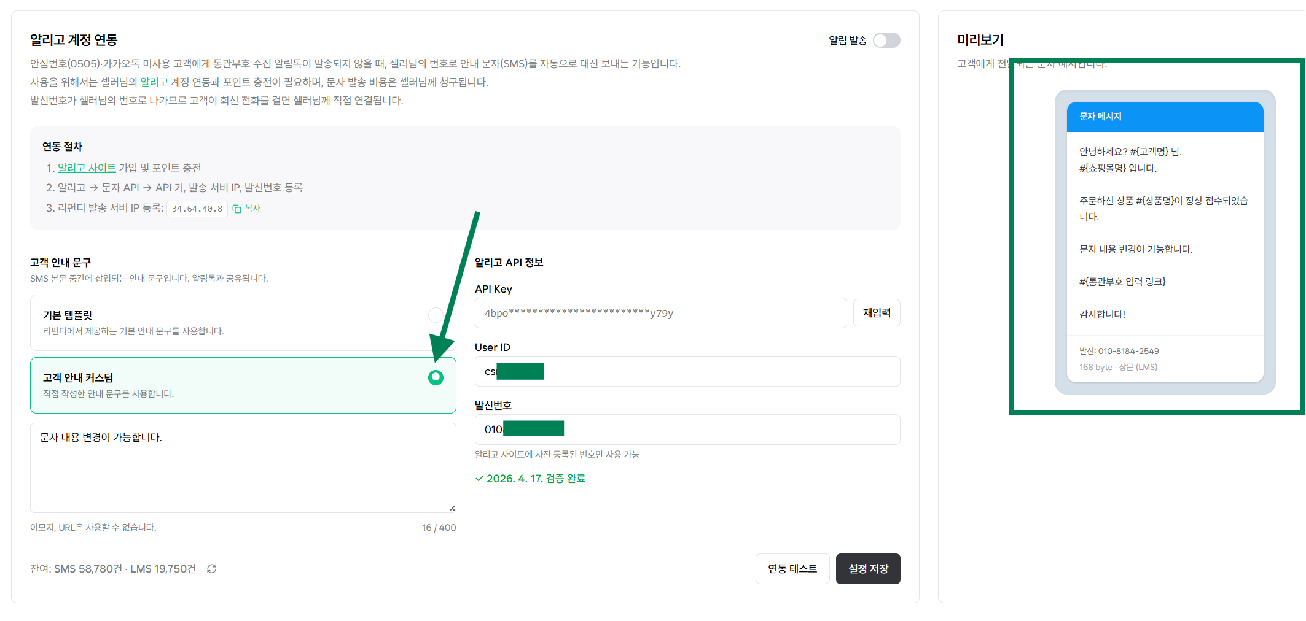Click the refresh balance icon
The width and height of the screenshot is (1306, 621).
click(x=212, y=569)
